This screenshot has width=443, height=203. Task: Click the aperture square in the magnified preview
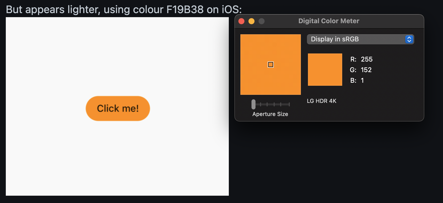270,65
